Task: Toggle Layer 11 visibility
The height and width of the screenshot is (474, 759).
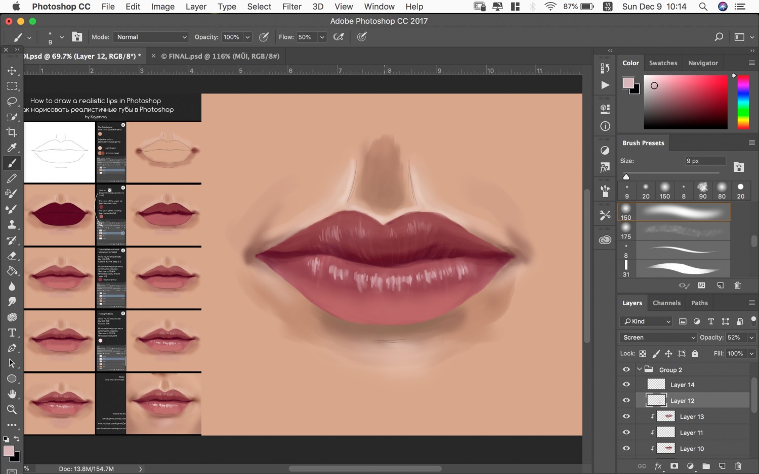Action: pyautogui.click(x=626, y=433)
